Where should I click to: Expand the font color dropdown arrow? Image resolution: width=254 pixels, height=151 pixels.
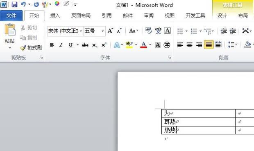click(150, 44)
